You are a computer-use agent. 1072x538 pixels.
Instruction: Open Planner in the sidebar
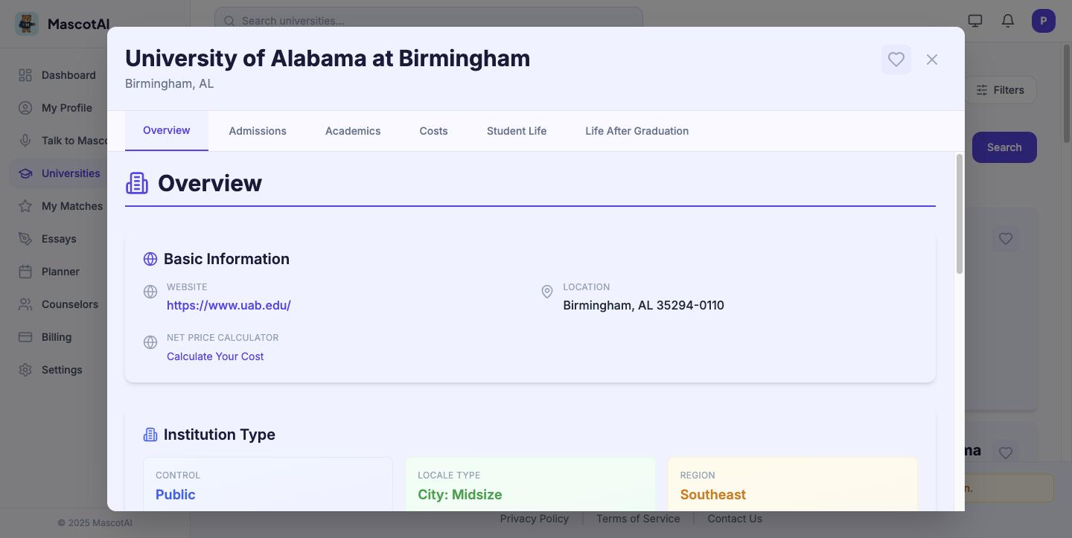[60, 272]
